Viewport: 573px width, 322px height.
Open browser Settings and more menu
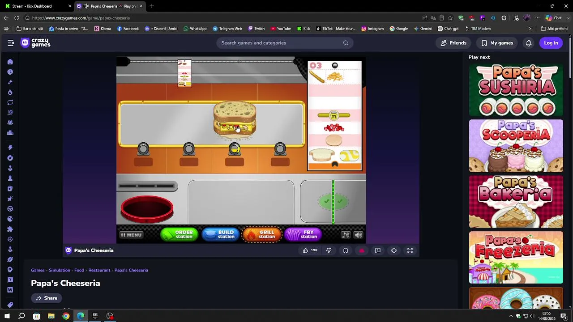(x=538, y=18)
